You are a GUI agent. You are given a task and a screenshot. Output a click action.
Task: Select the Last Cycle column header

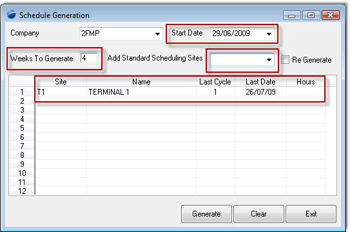pyautogui.click(x=215, y=82)
